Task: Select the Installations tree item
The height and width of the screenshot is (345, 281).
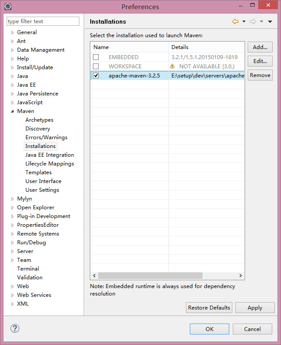Action: tap(40, 146)
